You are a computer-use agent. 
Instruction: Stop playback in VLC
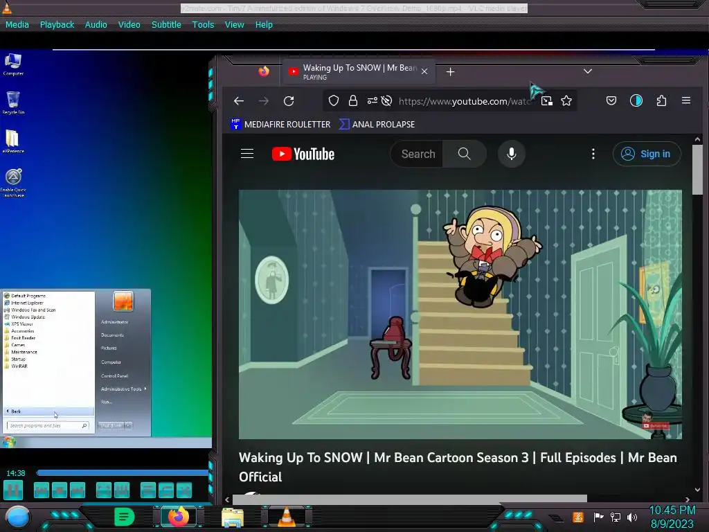60,490
